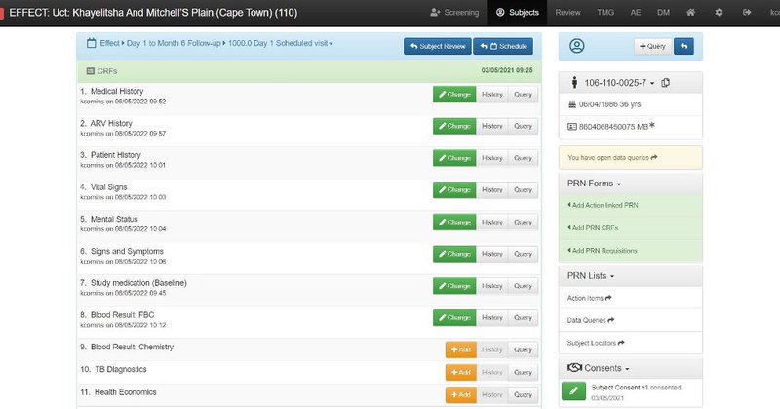Click Day 1 to Month 6 Follow-up breadcrumb

tap(174, 43)
